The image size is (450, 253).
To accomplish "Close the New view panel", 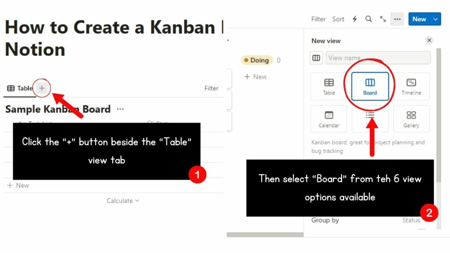I will click(429, 40).
